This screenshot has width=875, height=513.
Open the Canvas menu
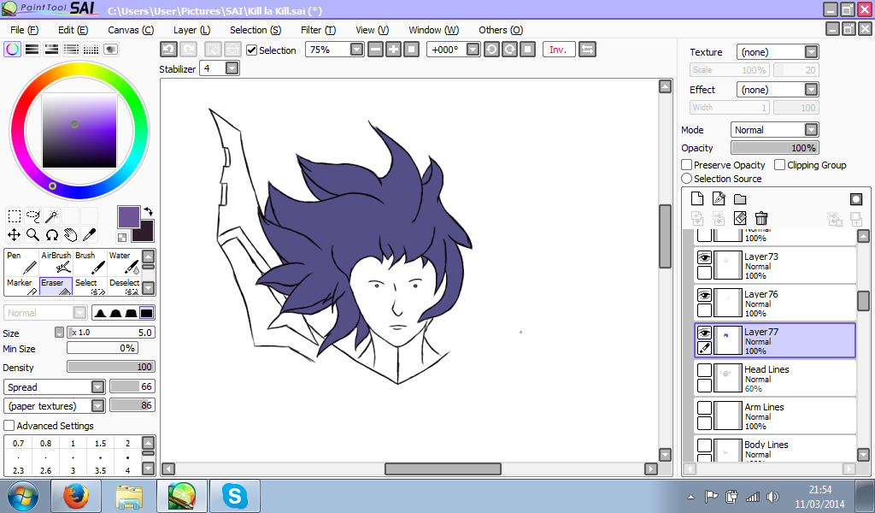131,30
